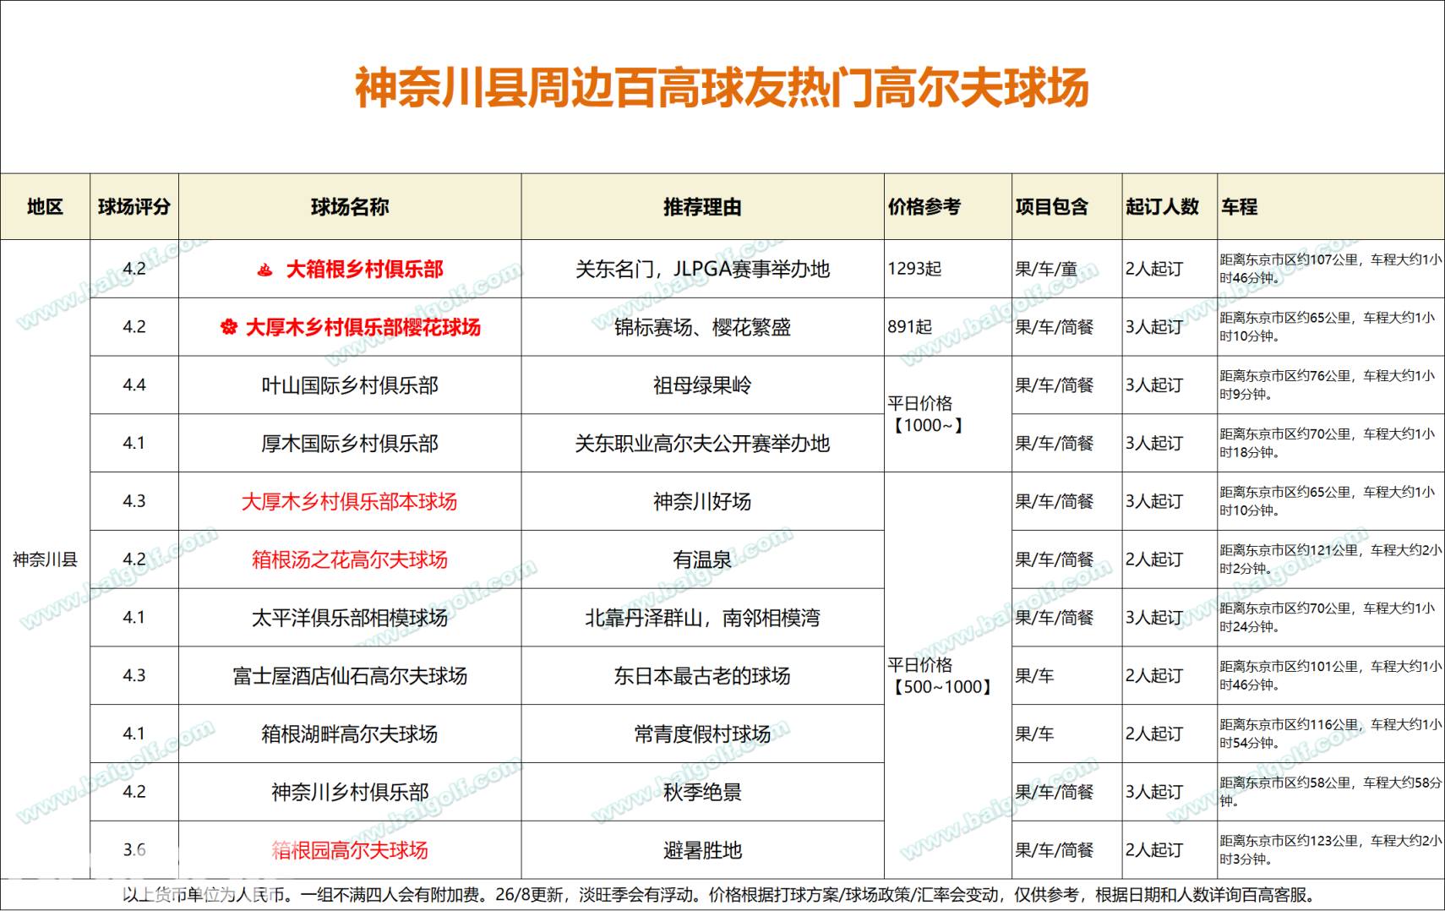Click the 祖母绿果岭 cell

(x=703, y=385)
